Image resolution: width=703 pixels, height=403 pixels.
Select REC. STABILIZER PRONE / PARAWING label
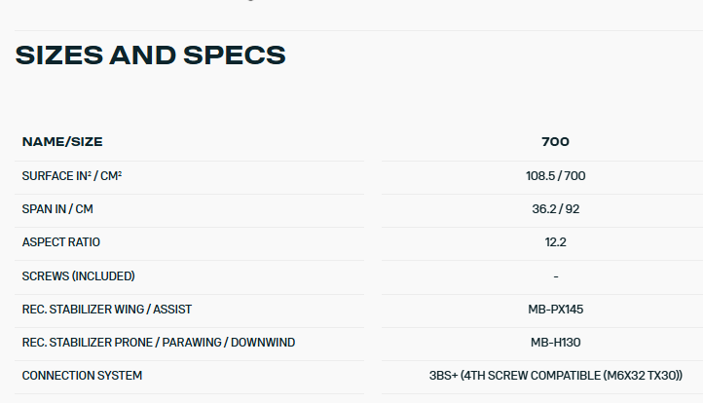[159, 343]
